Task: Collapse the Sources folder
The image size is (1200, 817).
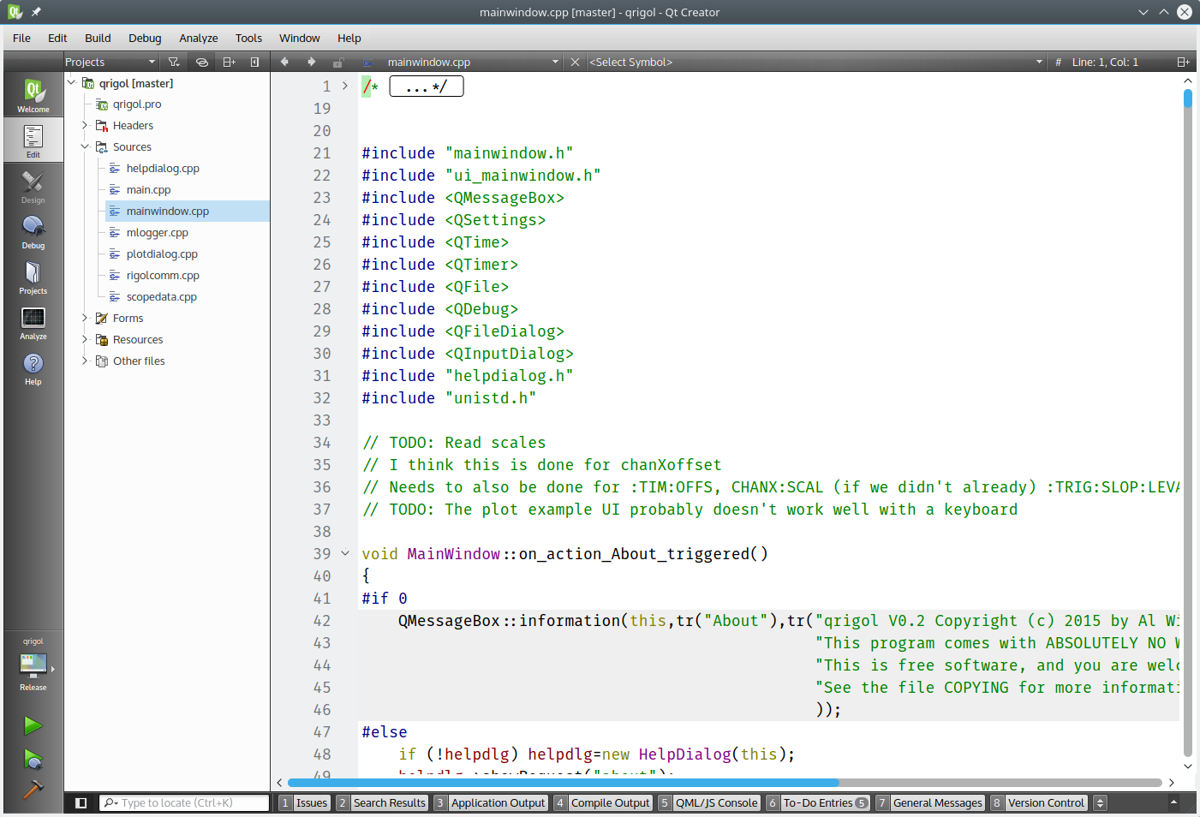Action: [85, 146]
